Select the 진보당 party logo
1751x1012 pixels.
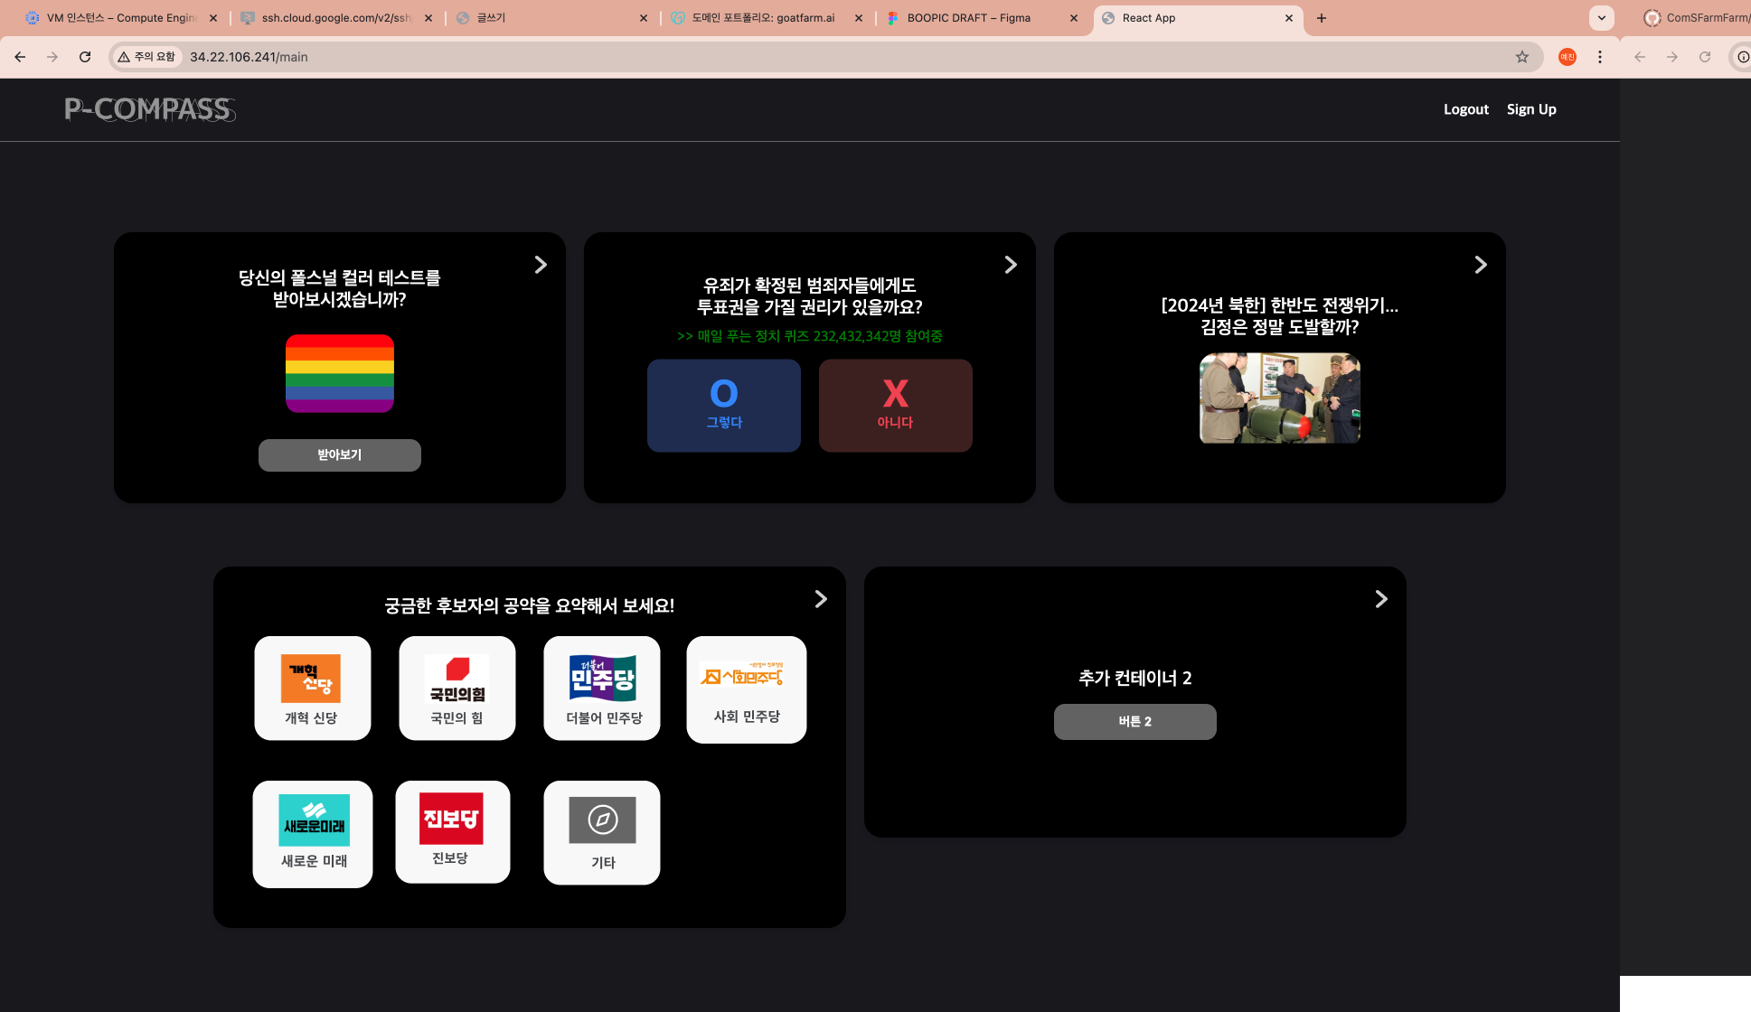click(451, 819)
